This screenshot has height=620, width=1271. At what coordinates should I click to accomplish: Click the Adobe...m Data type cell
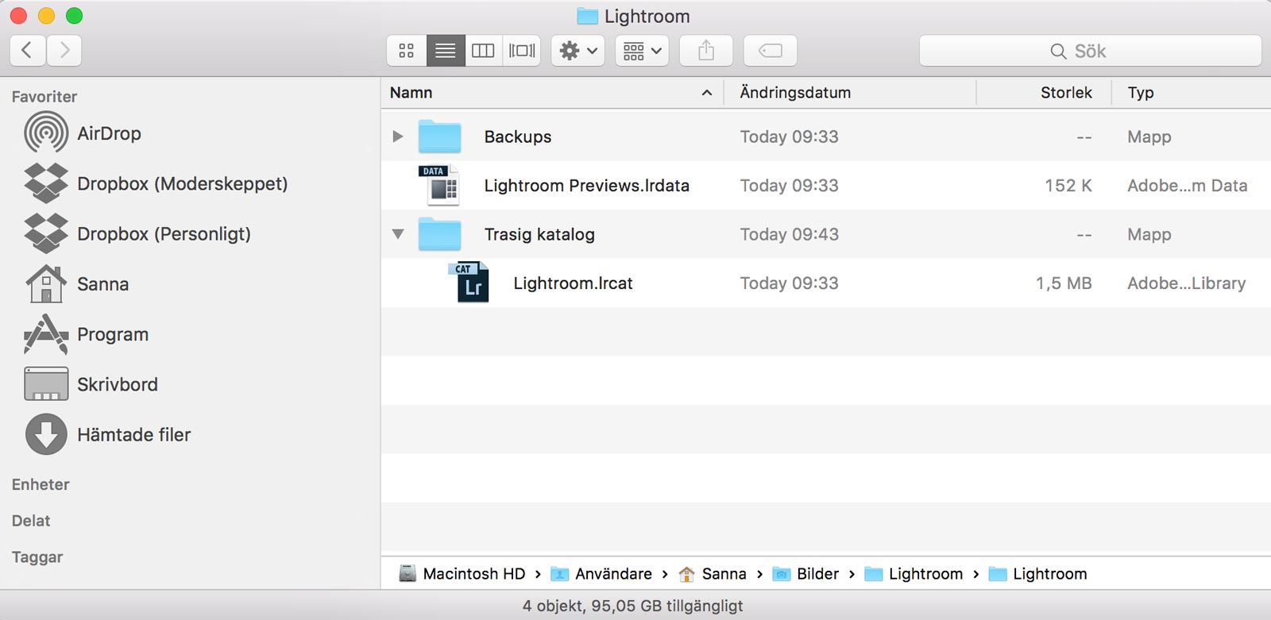[x=1188, y=186]
